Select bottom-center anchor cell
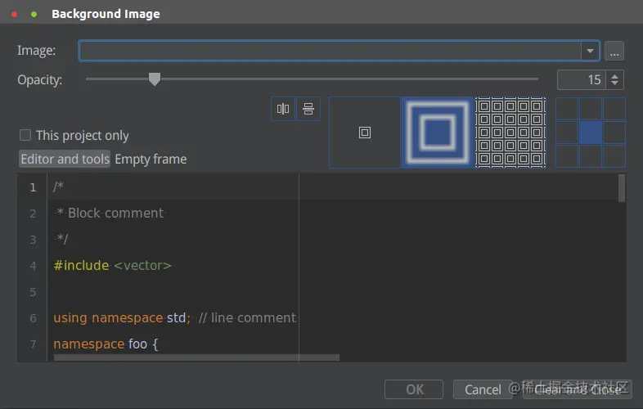Viewport: 643px width, 409px height. click(591, 156)
